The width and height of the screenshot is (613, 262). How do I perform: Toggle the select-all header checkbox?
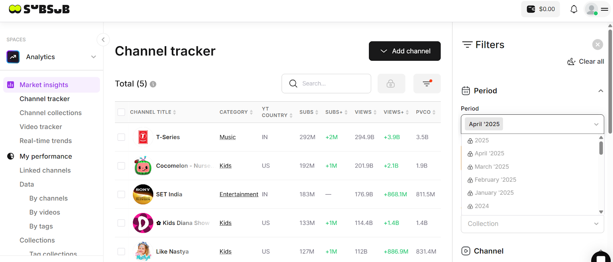point(121,112)
